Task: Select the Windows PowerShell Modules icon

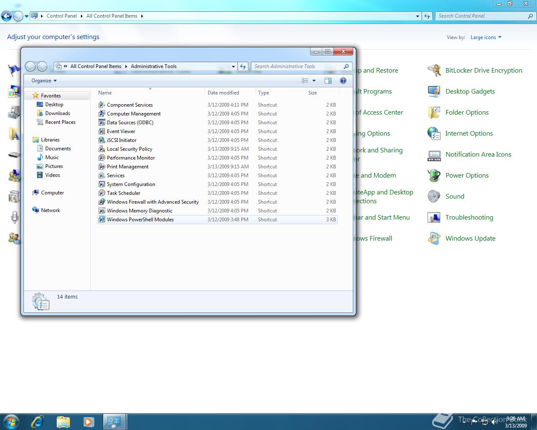Action: pyautogui.click(x=102, y=220)
